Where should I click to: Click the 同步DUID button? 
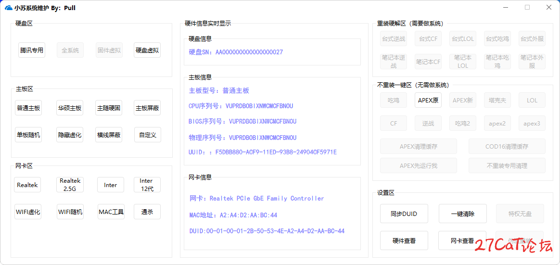(x=404, y=214)
